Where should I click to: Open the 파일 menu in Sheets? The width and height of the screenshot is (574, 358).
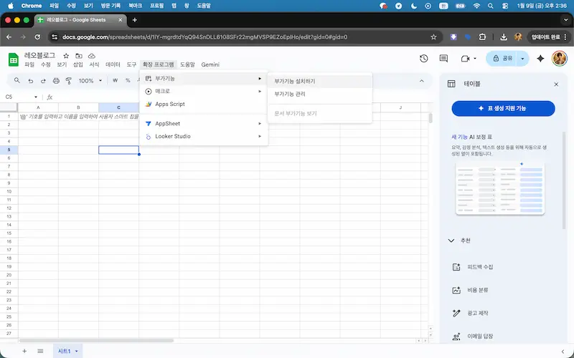(x=29, y=64)
